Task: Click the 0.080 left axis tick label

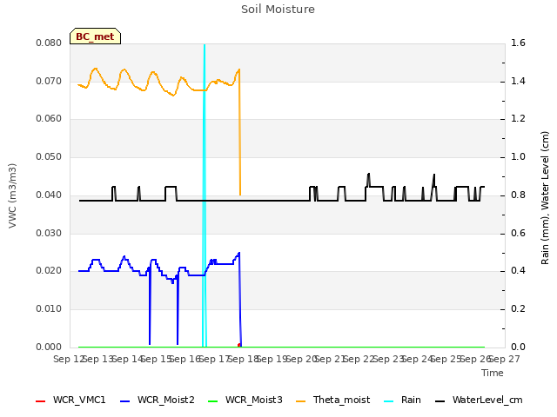Action: 49,43
